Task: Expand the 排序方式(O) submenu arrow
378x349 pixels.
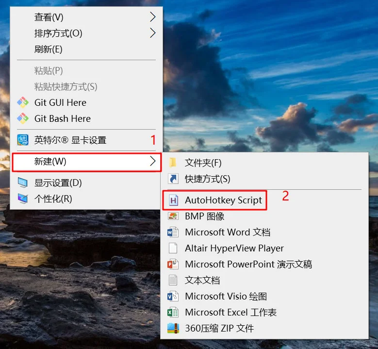Action: click(x=152, y=33)
